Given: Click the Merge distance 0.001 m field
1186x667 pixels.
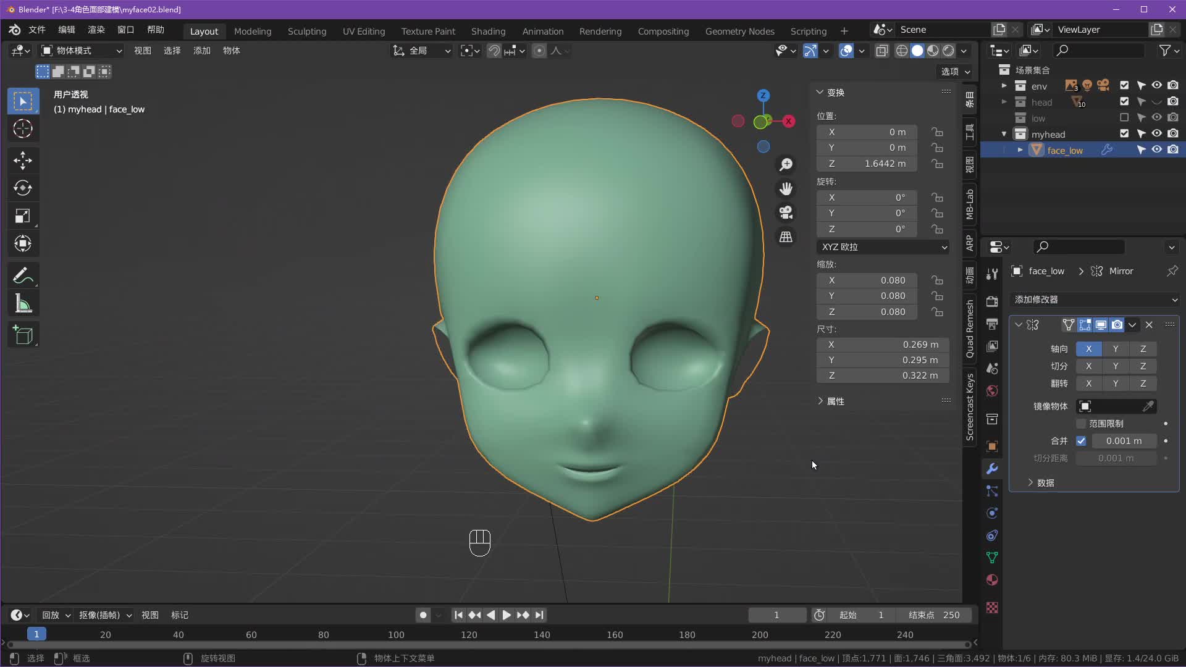Looking at the screenshot, I should (1124, 441).
